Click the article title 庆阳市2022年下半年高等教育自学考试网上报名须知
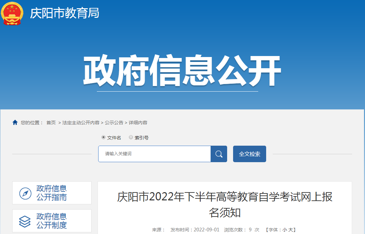Image resolution: width=365 pixels, height=234 pixels. pyautogui.click(x=224, y=205)
